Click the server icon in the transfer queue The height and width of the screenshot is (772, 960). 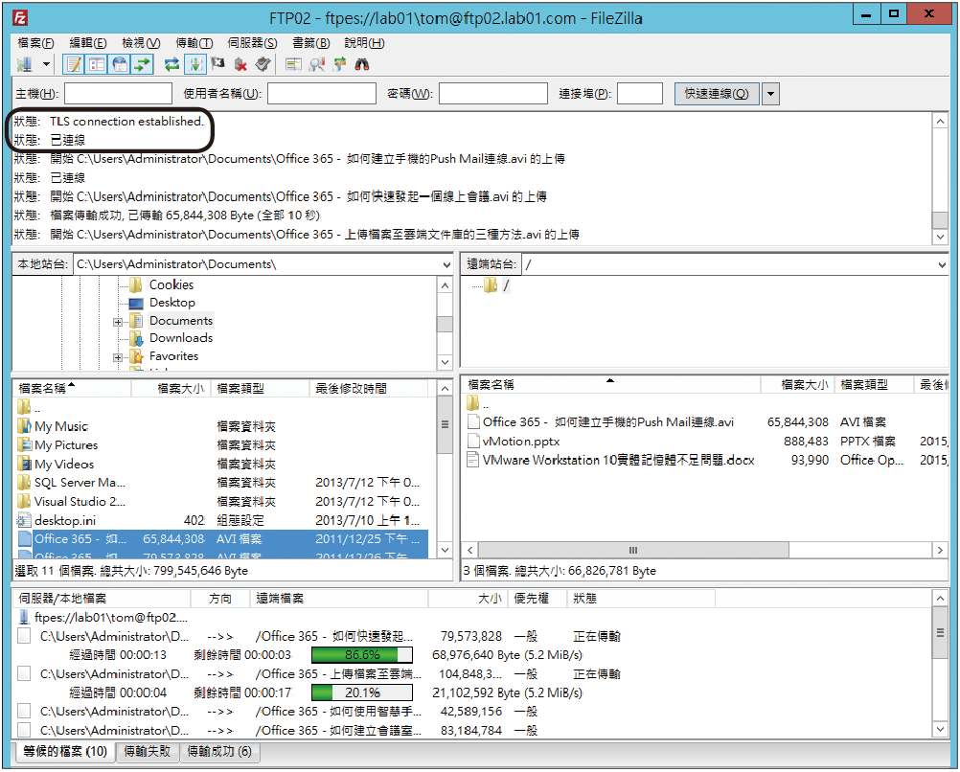click(x=25, y=617)
